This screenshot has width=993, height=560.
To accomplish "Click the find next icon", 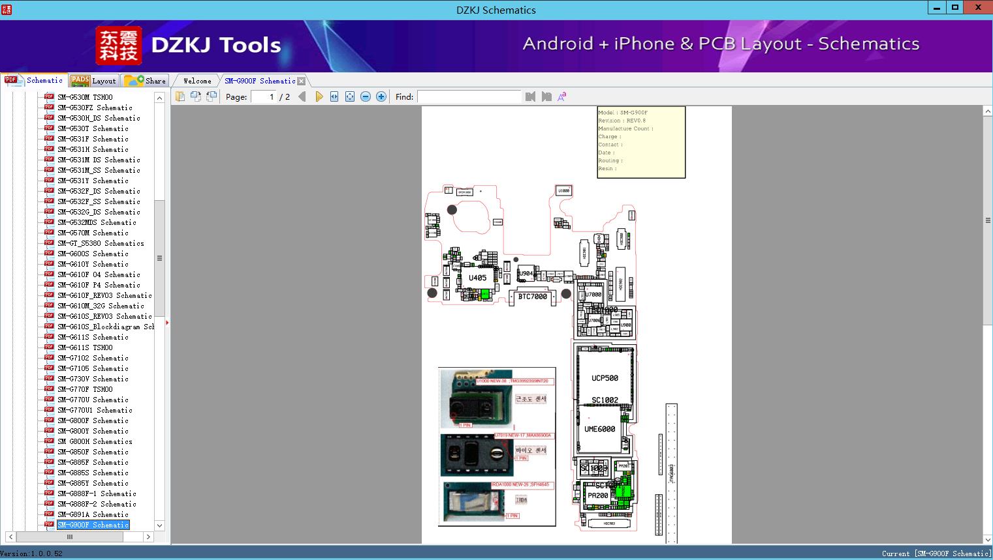I will coord(546,96).
